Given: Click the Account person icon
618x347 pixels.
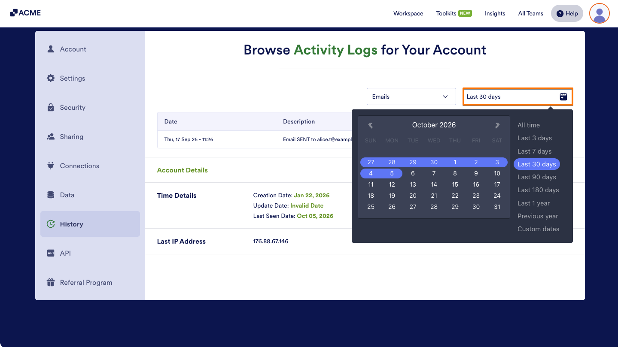Looking at the screenshot, I should coord(51,49).
